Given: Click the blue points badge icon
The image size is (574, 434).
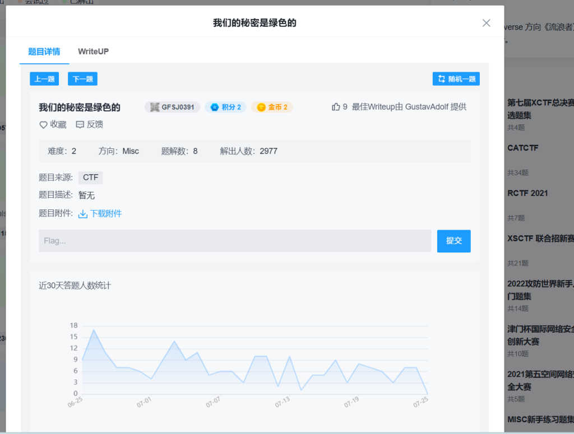Looking at the screenshot, I should point(214,108).
